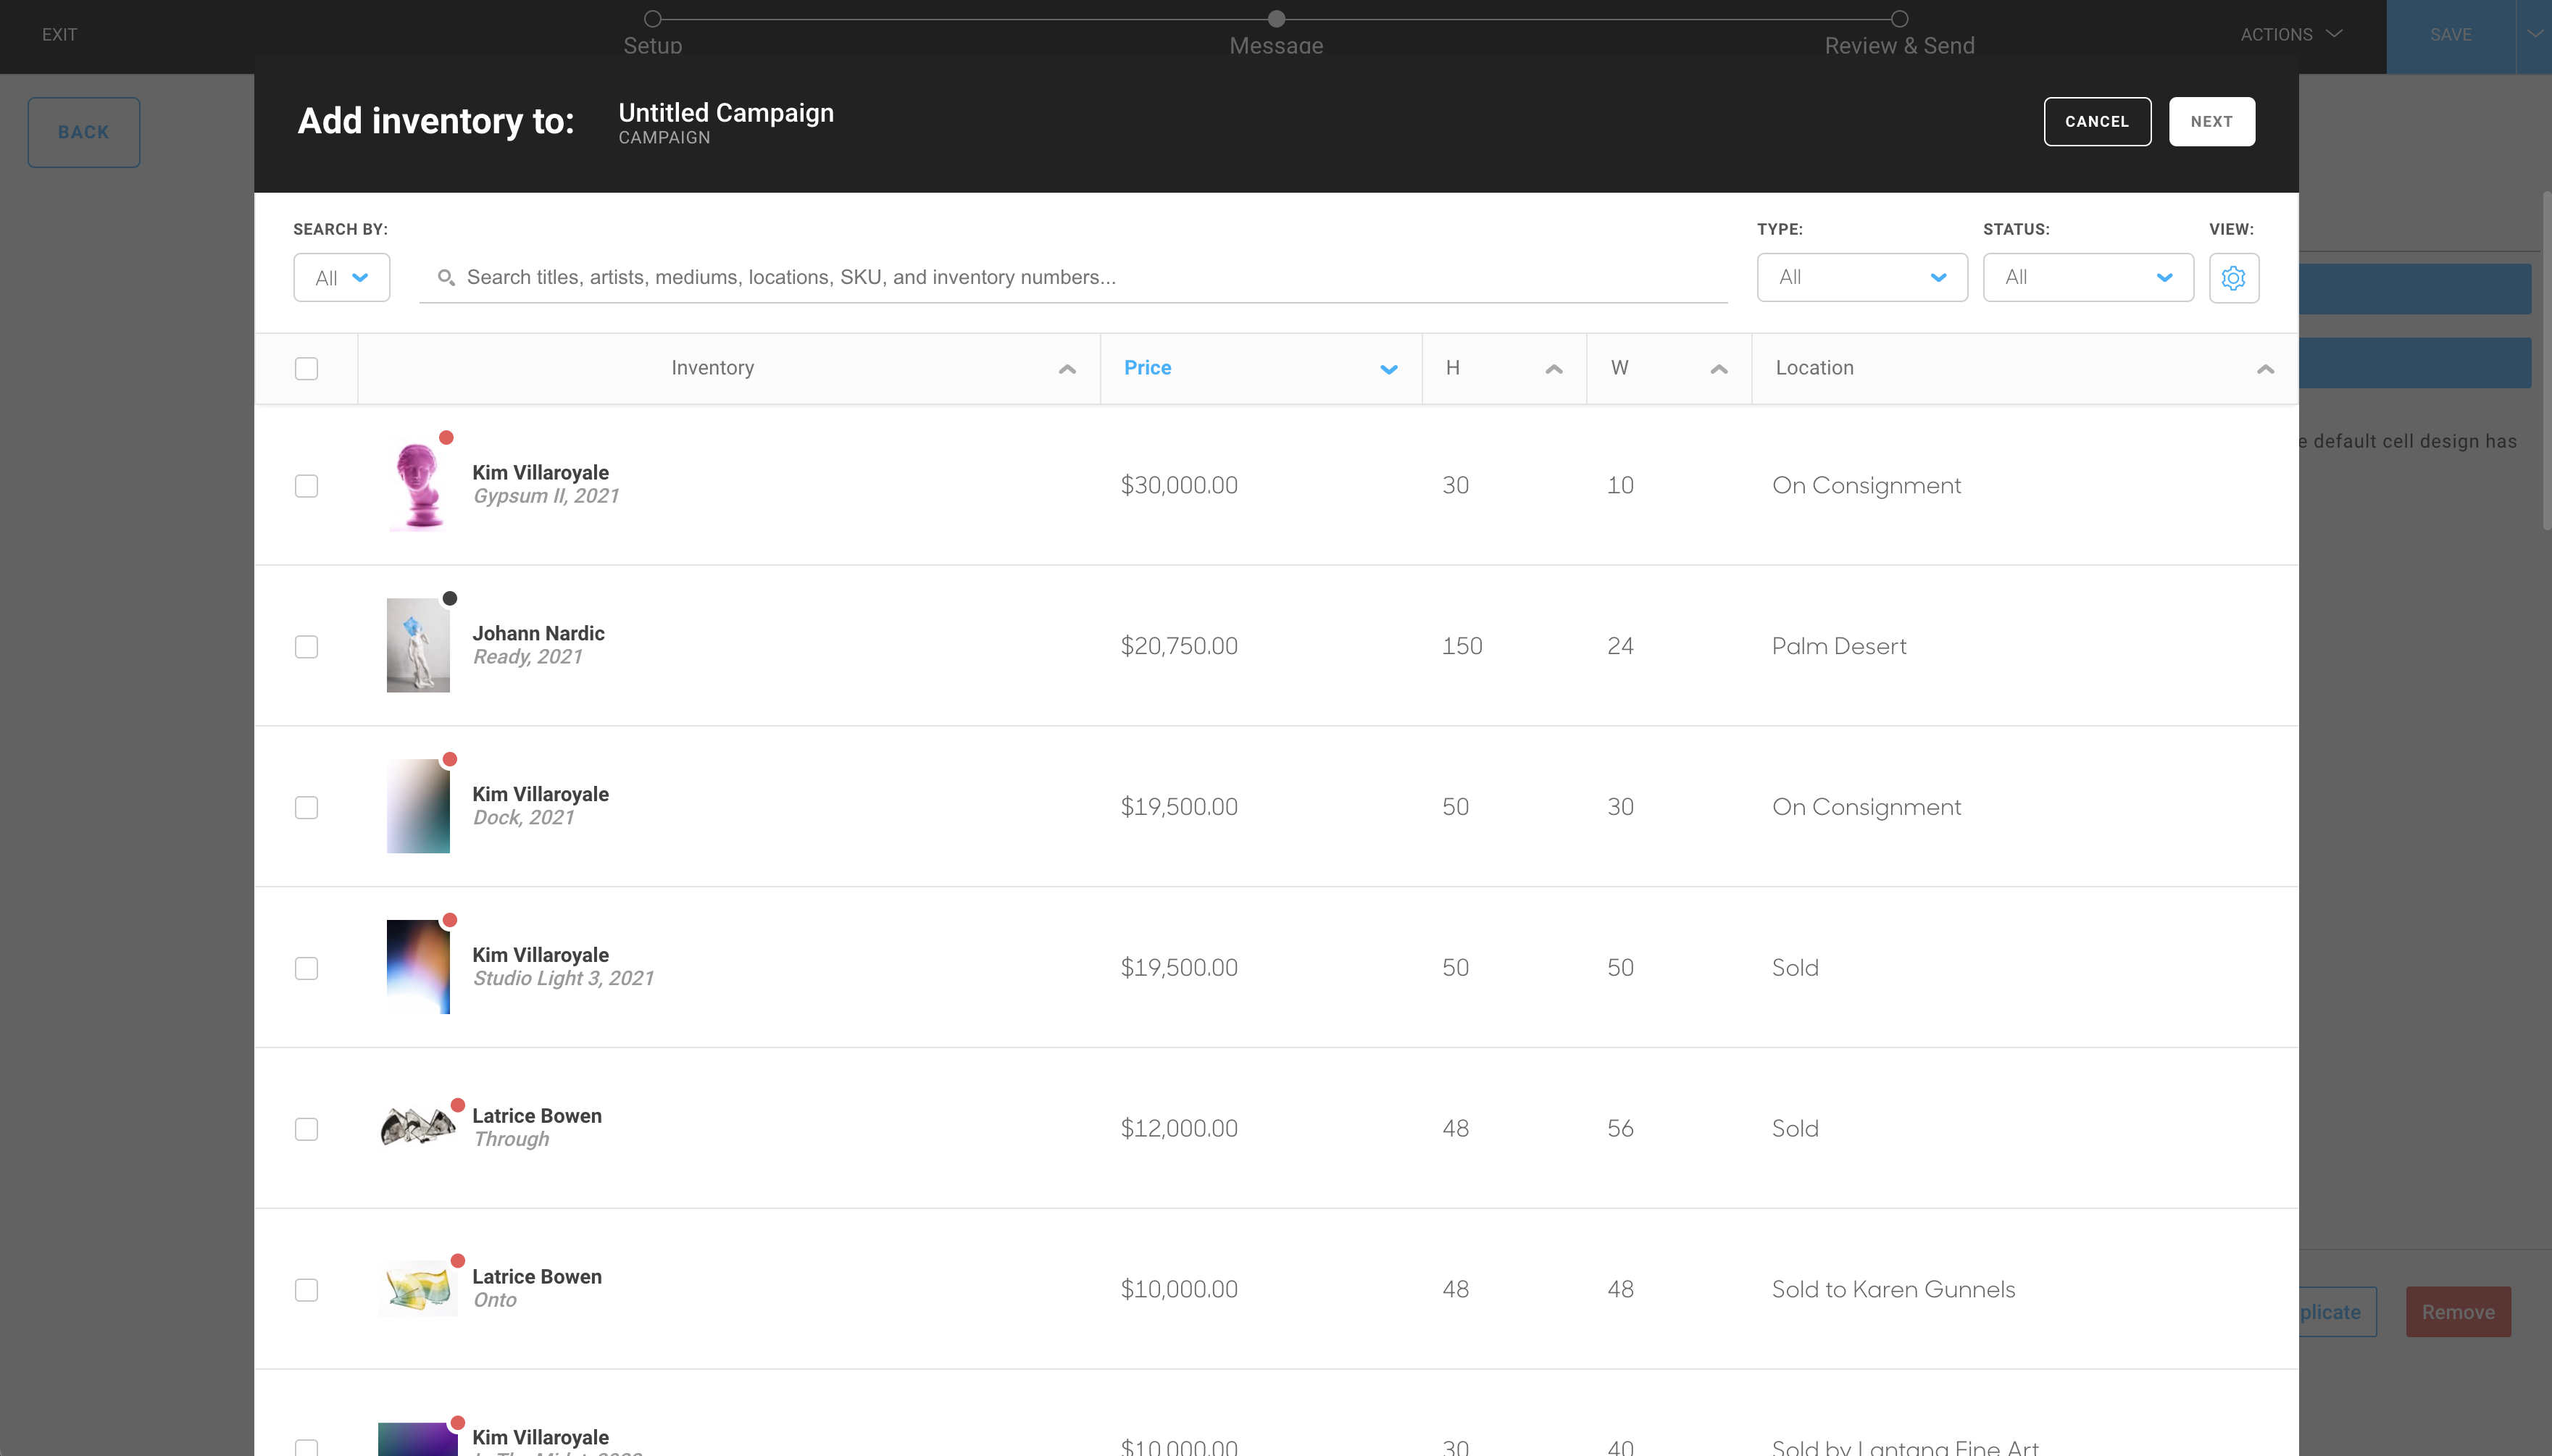Click the Gypsum II artwork thumbnail
The width and height of the screenshot is (2552, 1456).
point(419,485)
